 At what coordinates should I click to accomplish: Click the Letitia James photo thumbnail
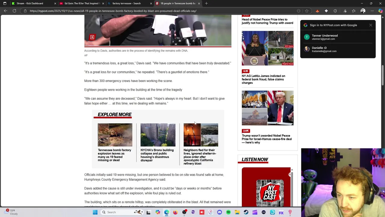(x=268, y=48)
